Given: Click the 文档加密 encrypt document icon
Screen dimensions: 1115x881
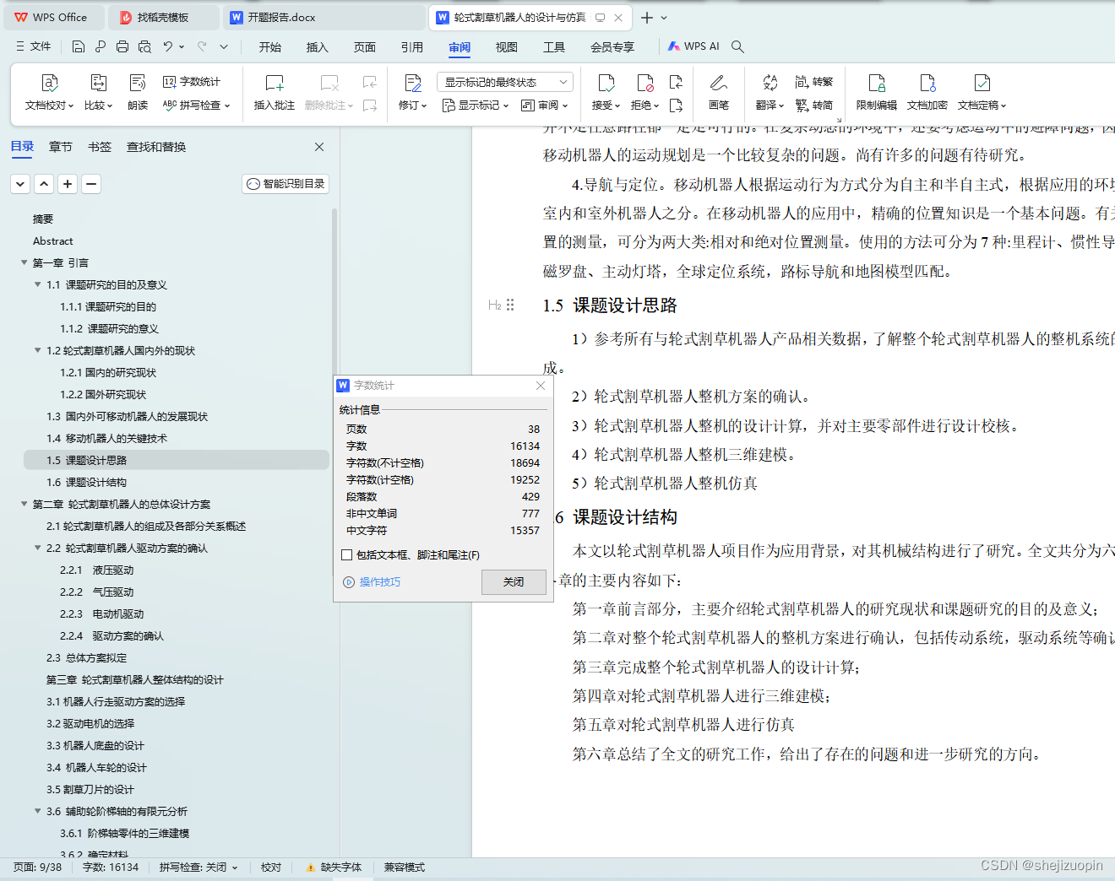Looking at the screenshot, I should [927, 83].
